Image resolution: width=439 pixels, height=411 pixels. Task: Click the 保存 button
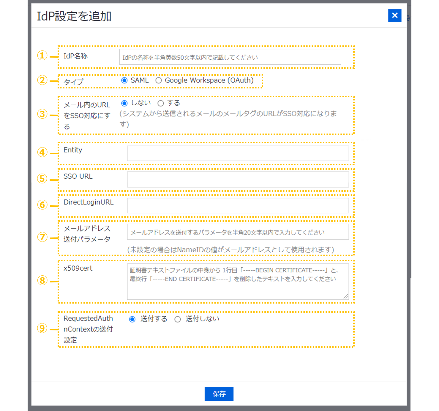click(219, 394)
